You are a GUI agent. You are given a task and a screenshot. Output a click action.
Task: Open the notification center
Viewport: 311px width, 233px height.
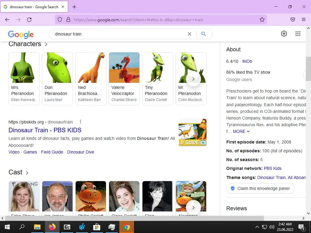pos(301,227)
